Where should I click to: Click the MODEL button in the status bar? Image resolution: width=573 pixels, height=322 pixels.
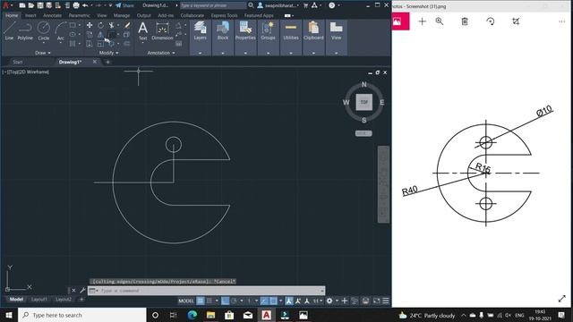tap(185, 301)
